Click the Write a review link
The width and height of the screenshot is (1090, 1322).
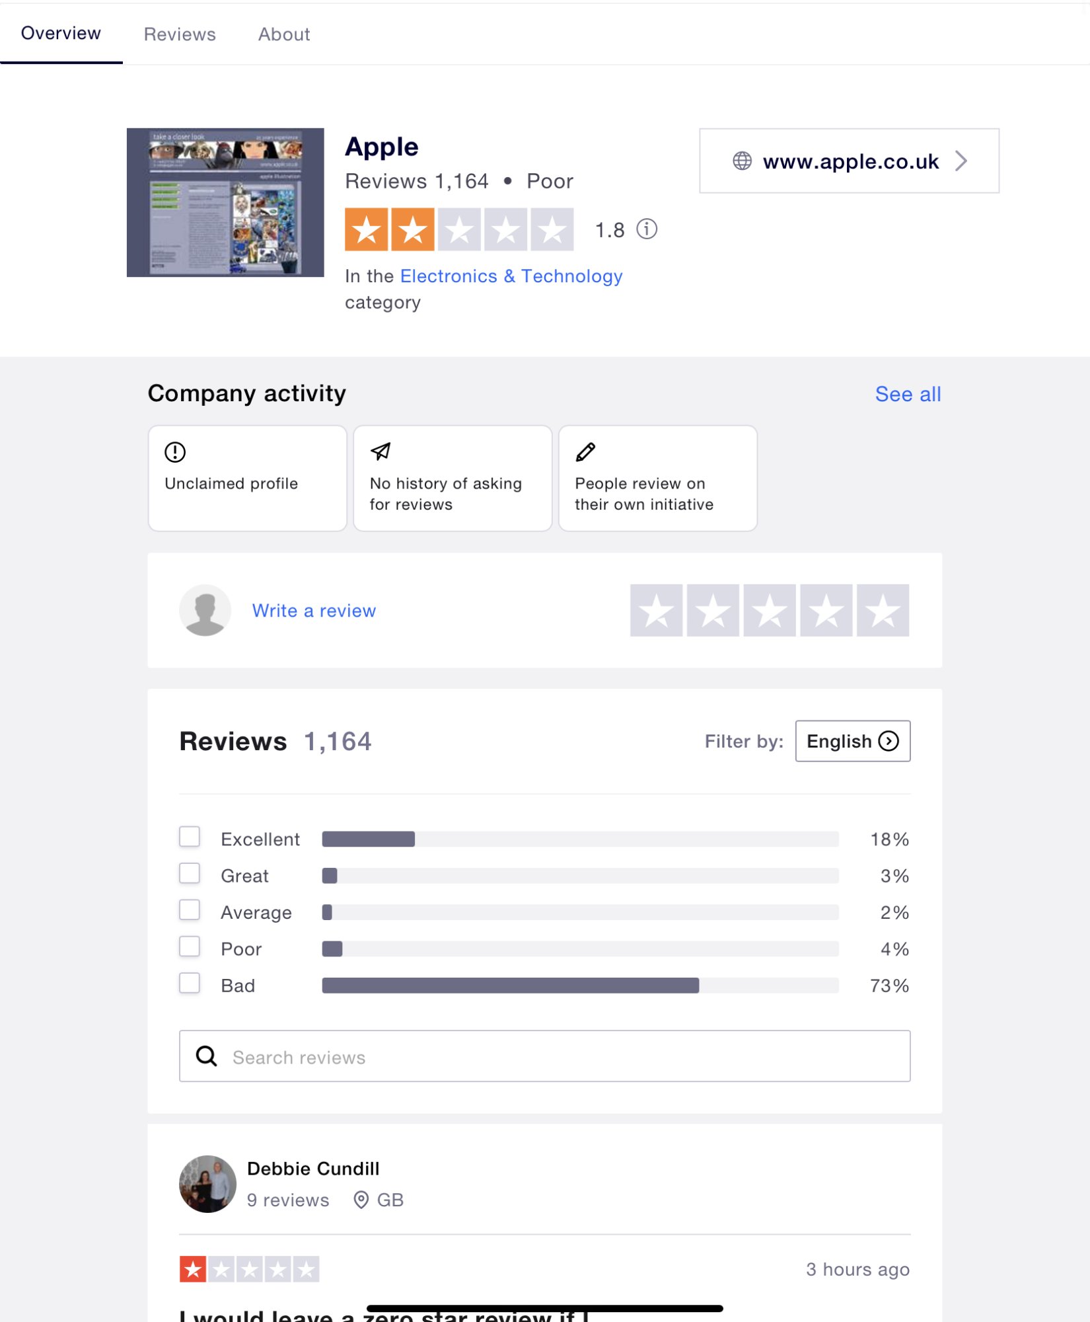click(x=314, y=611)
